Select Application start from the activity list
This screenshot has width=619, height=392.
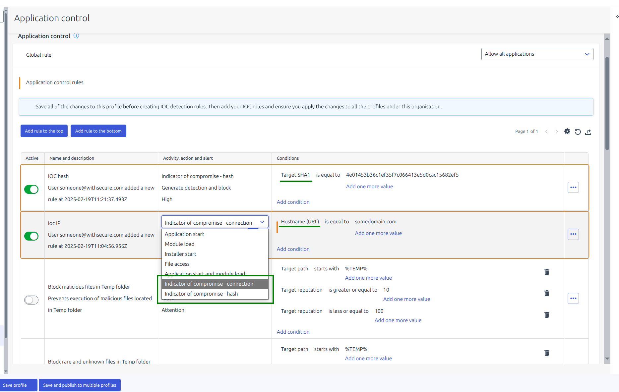[215, 234]
